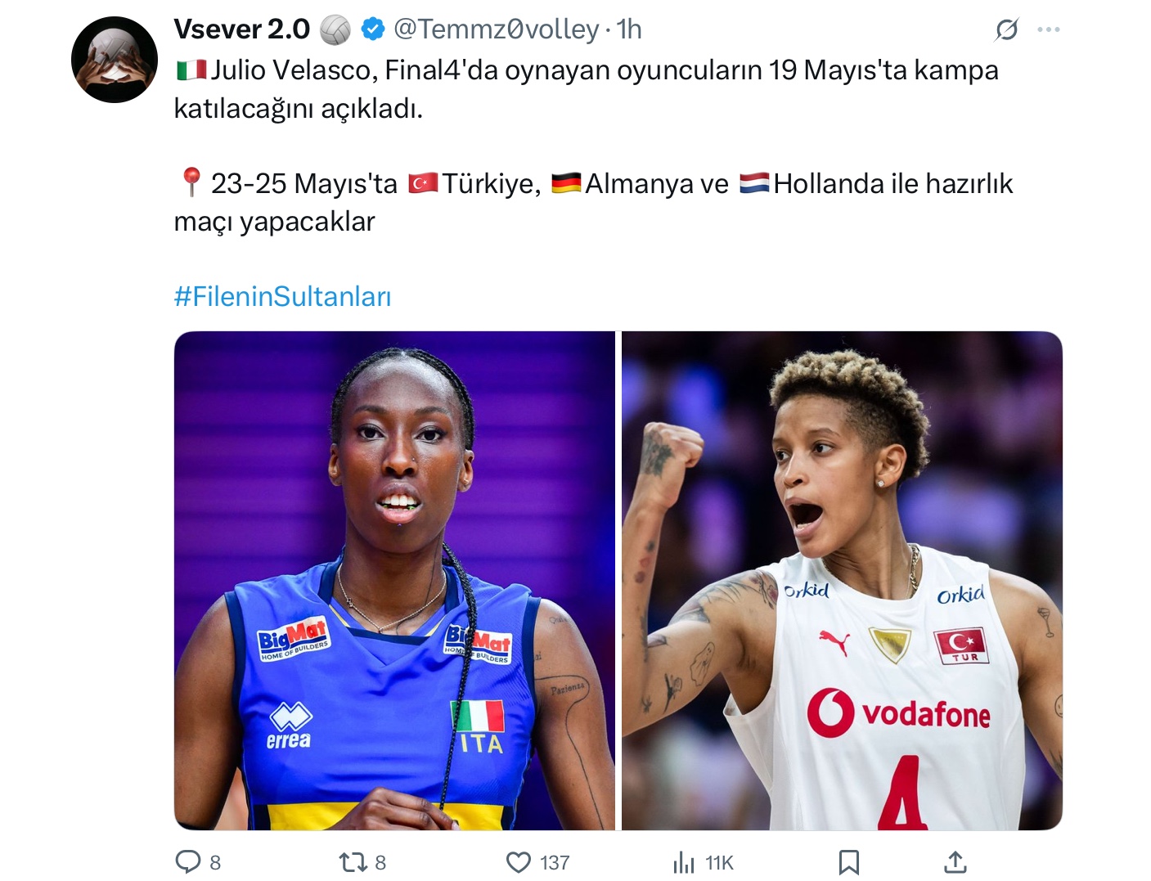Open the reply comment icon
This screenshot has width=1151, height=881.
click(x=188, y=861)
